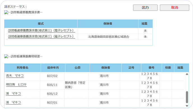Click the R06/11 date cell

52,85
